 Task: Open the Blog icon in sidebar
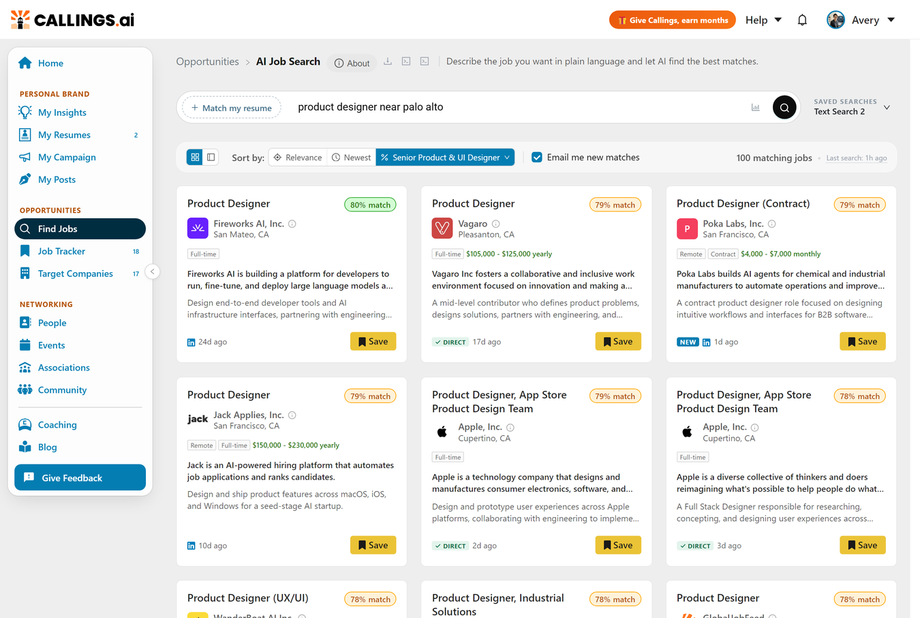pyautogui.click(x=25, y=447)
